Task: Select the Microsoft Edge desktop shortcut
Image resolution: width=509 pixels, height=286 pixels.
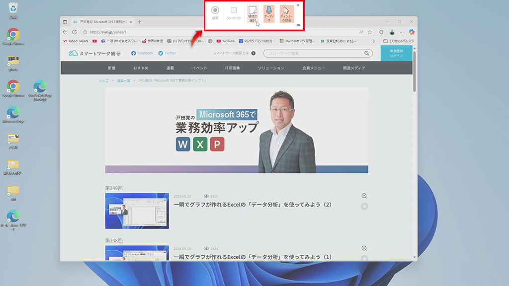Action: point(13,115)
